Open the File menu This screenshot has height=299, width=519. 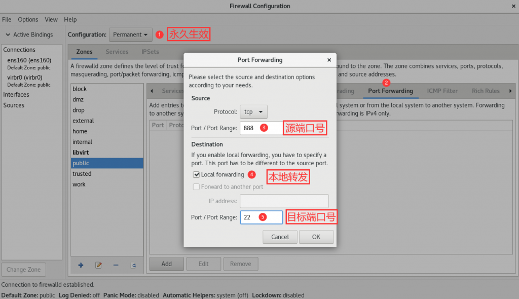pyautogui.click(x=7, y=20)
